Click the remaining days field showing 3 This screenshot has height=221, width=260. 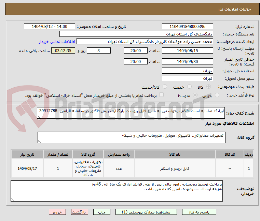pos(99,51)
